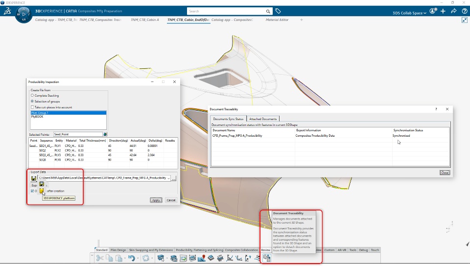Click the Delta(deg) column header
The image size is (470, 267).
coord(155,140)
